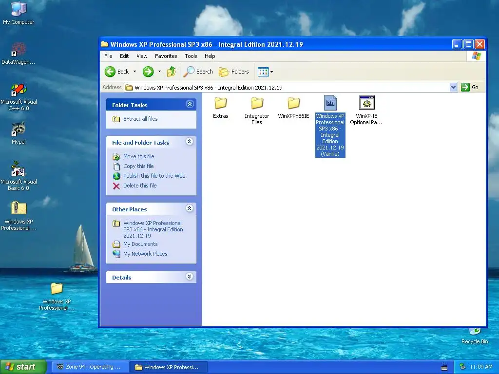
Task: Toggle the Folders tree pane
Action: (x=234, y=72)
